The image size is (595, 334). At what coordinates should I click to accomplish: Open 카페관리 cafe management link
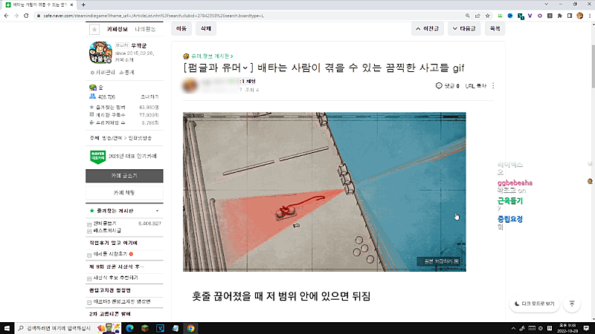point(103,72)
